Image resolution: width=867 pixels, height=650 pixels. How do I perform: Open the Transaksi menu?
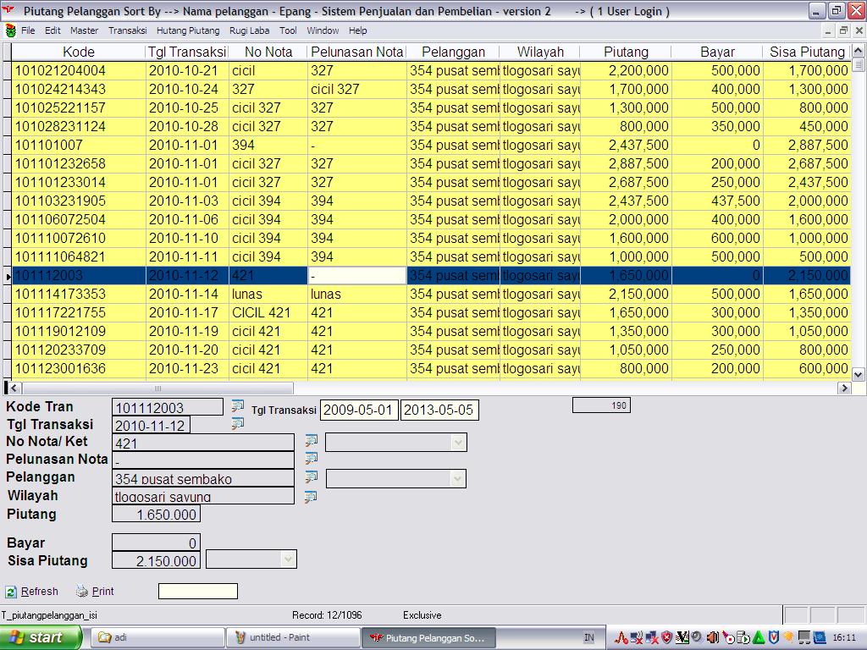tap(127, 30)
